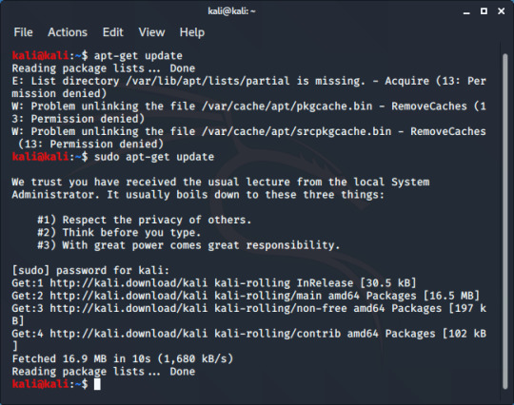Open the Help menu
The image size is (514, 405).
(192, 32)
